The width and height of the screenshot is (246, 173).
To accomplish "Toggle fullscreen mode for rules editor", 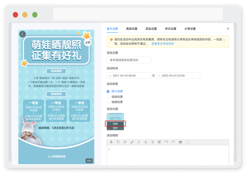I will point(188,142).
